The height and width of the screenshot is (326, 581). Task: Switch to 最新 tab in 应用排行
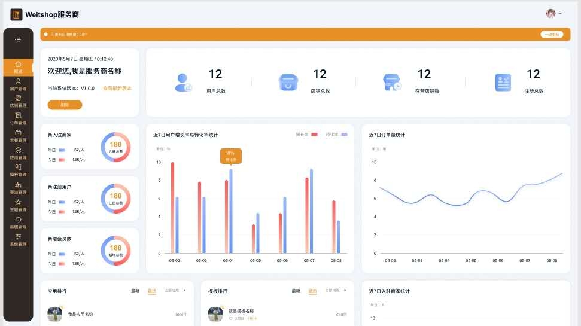click(x=135, y=291)
